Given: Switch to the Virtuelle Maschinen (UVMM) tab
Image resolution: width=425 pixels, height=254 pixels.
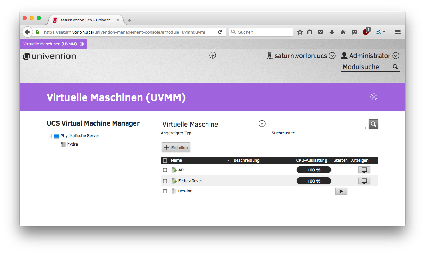Looking at the screenshot, I should pyautogui.click(x=50, y=44).
